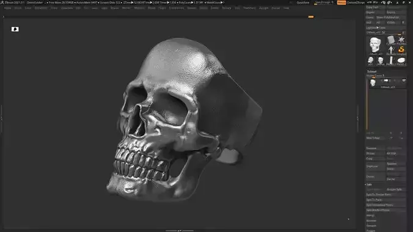413x232 pixels.
Task: Open the Alpha menu
Action: pos(8,8)
